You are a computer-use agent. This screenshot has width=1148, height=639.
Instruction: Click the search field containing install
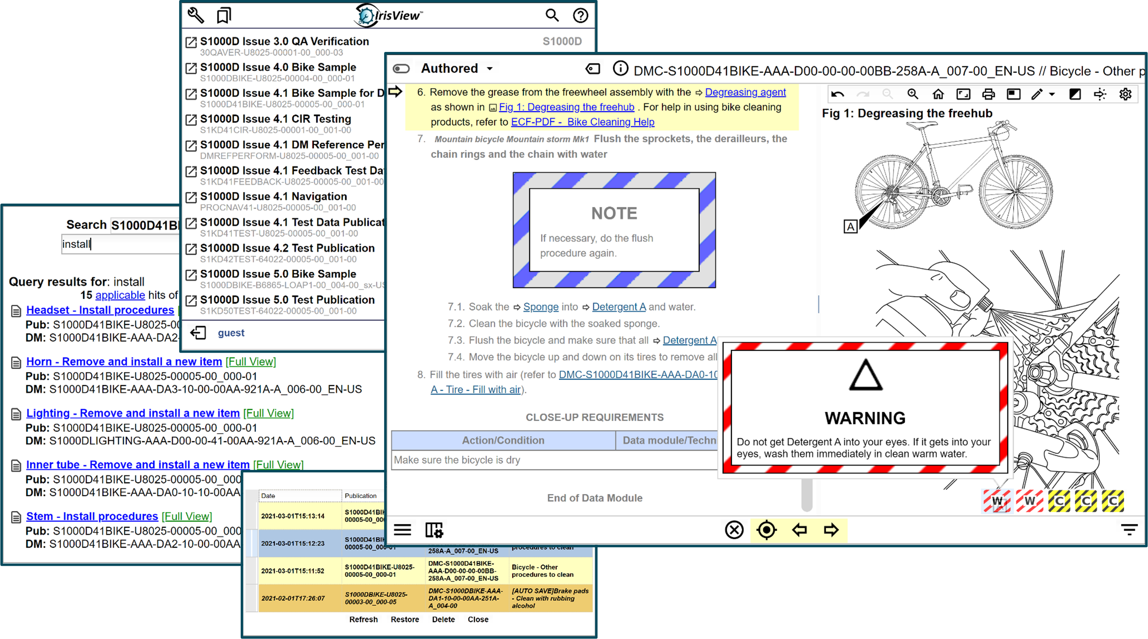pos(121,244)
